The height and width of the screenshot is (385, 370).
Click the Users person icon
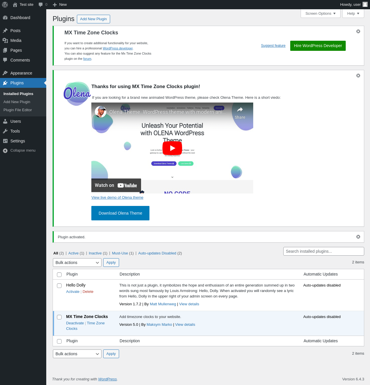tap(5, 121)
